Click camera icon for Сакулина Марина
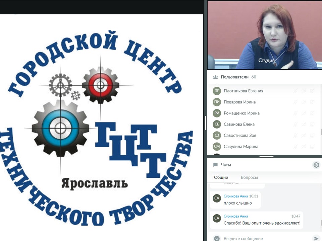The image size is (322, 241). click(x=304, y=146)
